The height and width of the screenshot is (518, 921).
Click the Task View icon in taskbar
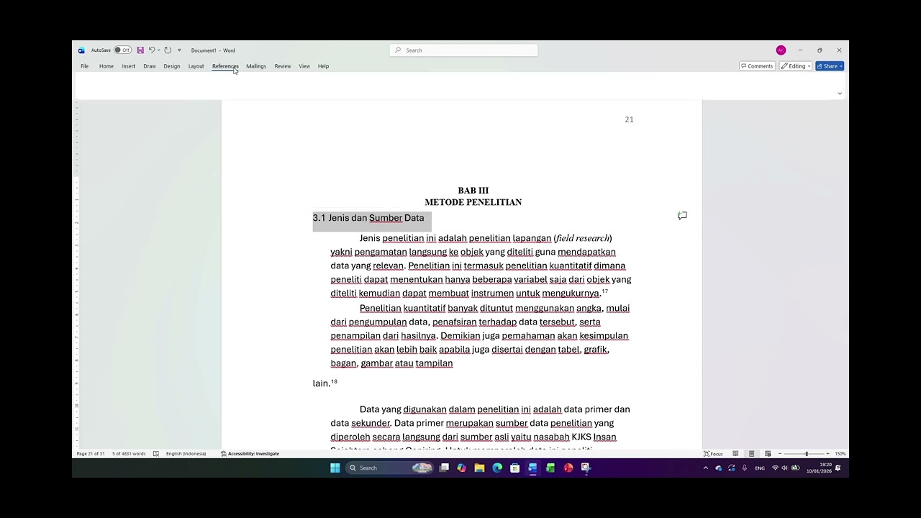pyautogui.click(x=444, y=468)
